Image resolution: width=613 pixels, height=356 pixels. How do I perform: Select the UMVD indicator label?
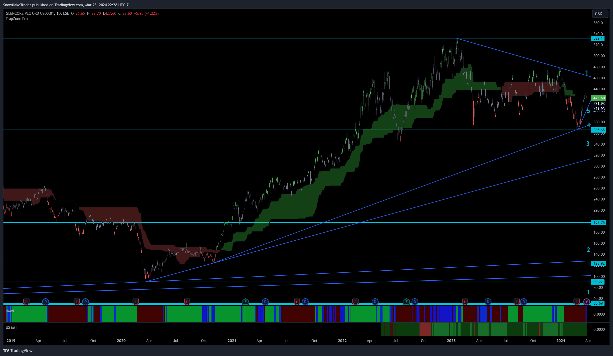(10, 311)
